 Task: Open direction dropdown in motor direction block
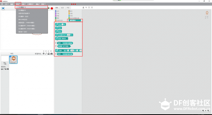coord(64,39)
